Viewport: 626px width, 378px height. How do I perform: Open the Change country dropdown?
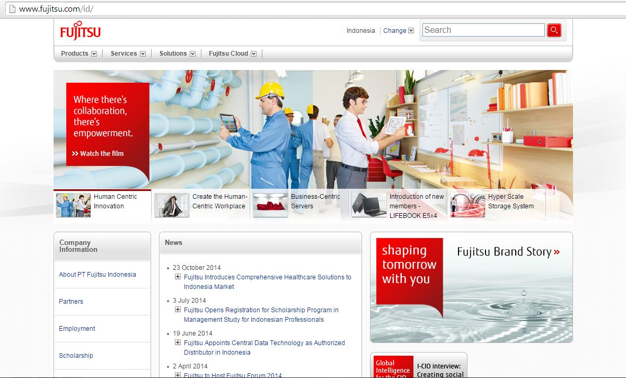[x=398, y=30]
